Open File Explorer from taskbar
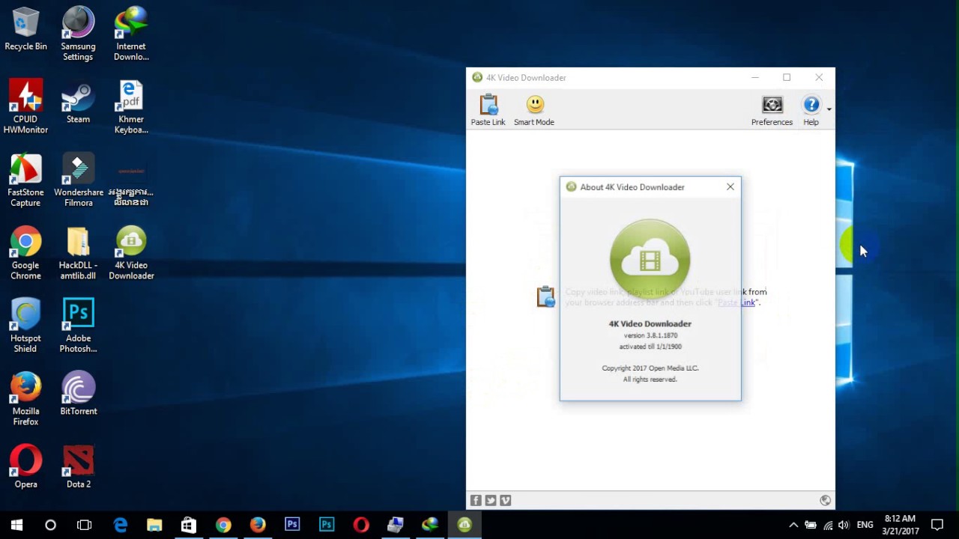This screenshot has height=539, width=959. [x=154, y=525]
